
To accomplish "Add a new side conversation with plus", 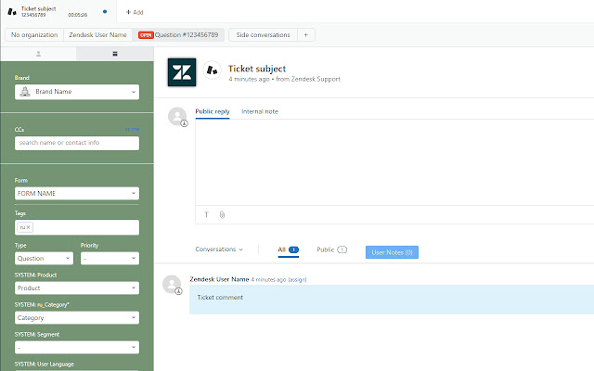I will (x=306, y=35).
